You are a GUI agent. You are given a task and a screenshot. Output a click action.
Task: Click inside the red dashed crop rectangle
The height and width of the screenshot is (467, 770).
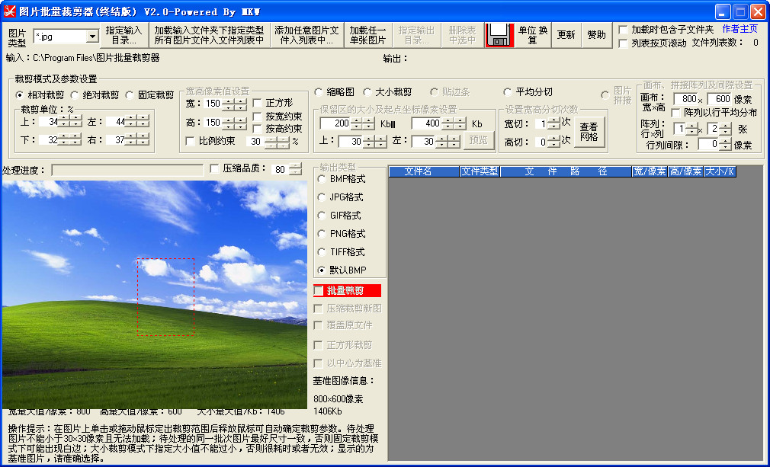(x=165, y=297)
